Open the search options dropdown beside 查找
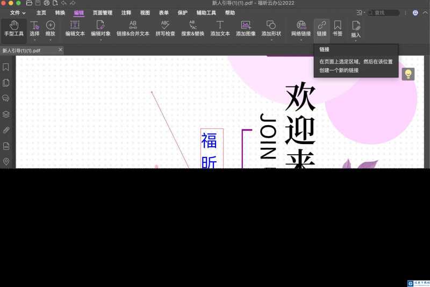Image resolution: width=430 pixels, height=287 pixels. [360, 12]
